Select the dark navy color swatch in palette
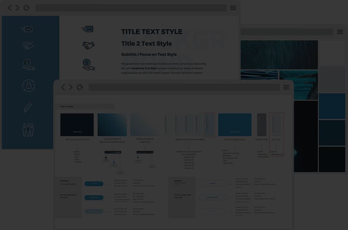The height and width of the screenshot is (230, 348). 77,124
